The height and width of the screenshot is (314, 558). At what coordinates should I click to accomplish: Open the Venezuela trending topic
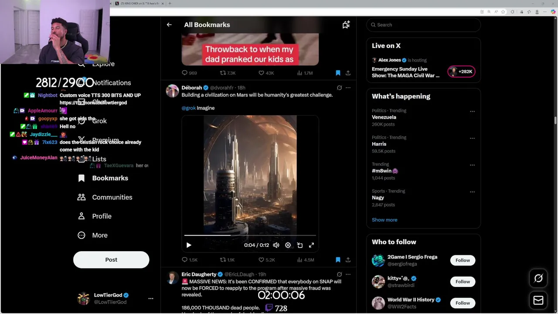click(384, 117)
